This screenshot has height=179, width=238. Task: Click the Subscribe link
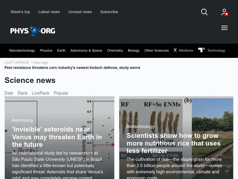click(x=109, y=12)
